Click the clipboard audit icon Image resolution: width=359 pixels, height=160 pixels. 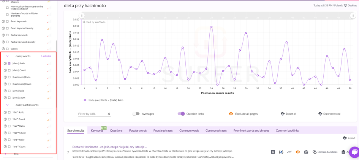coord(343,152)
